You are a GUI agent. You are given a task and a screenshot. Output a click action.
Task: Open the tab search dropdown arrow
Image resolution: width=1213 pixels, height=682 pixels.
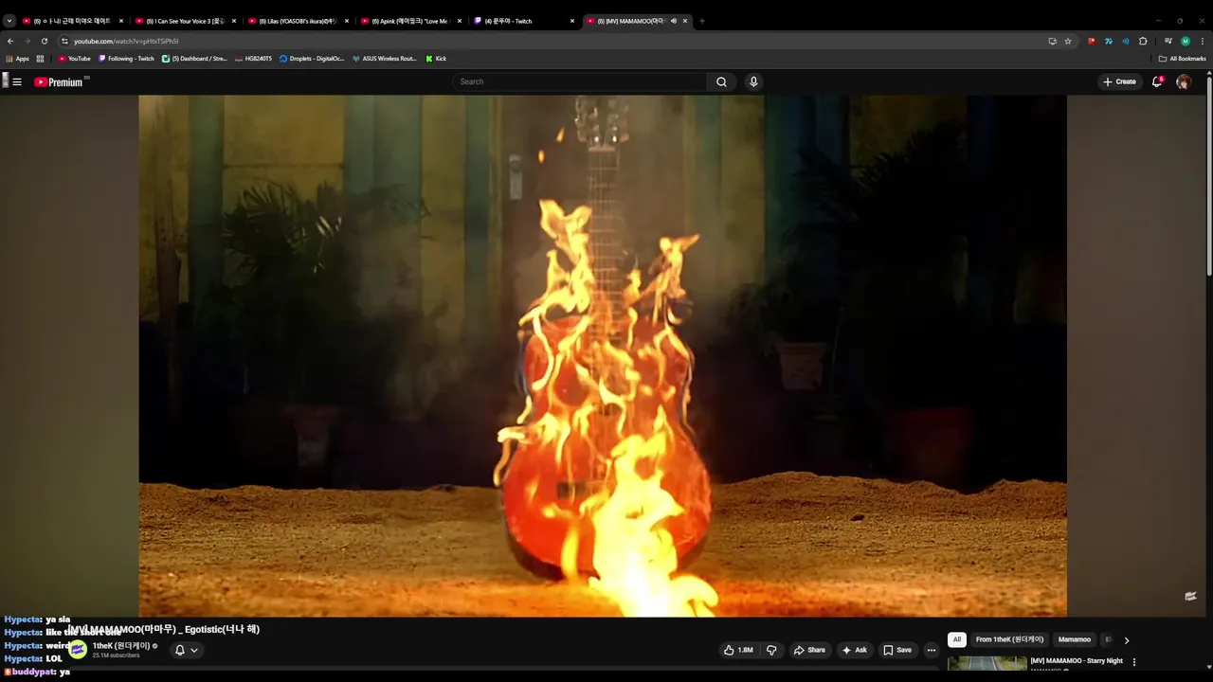coord(9,21)
